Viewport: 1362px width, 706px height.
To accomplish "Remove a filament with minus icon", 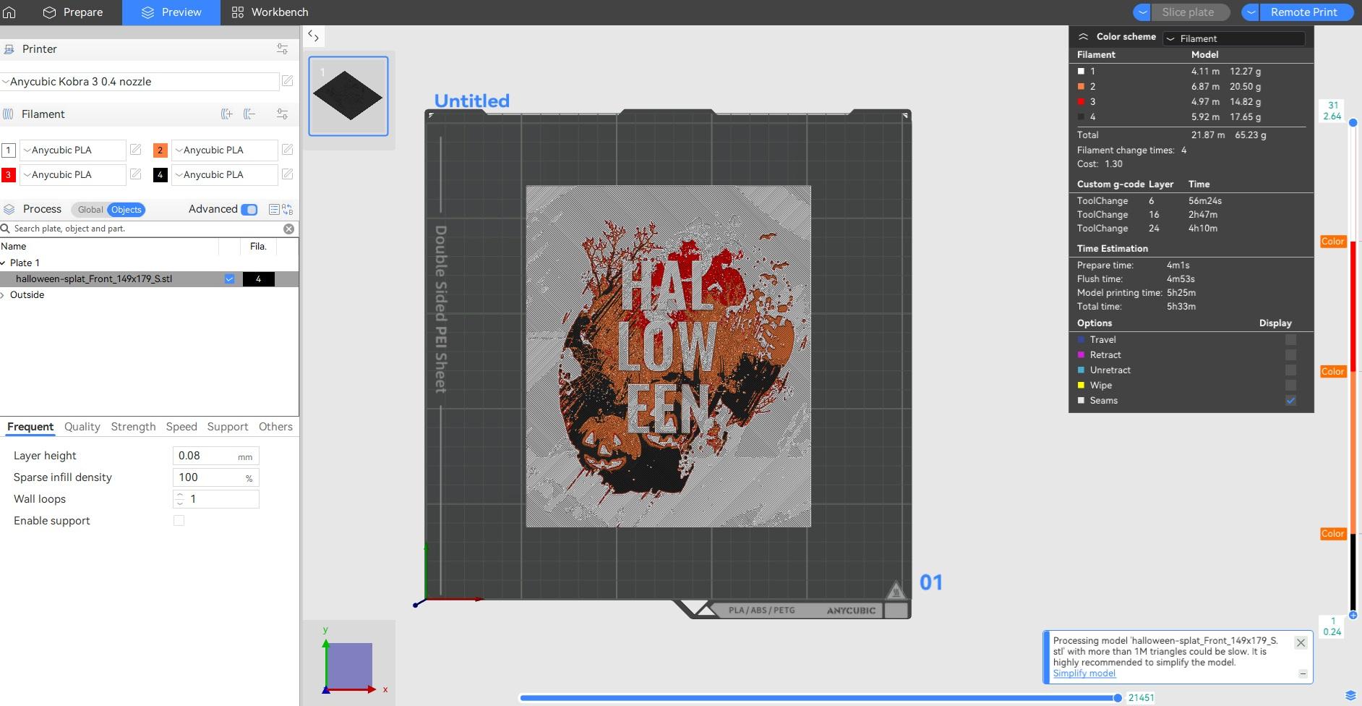I will pyautogui.click(x=249, y=114).
